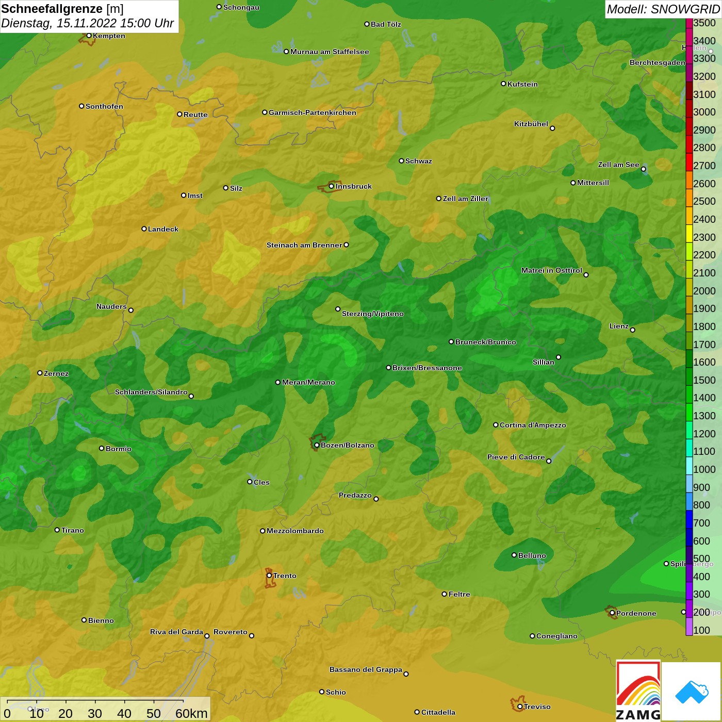Click the 'Riva del Garda' label

(x=177, y=632)
